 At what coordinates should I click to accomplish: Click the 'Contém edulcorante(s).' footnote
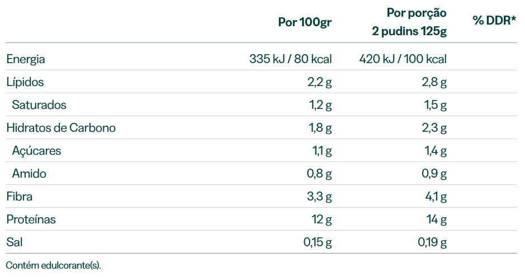click(x=53, y=265)
